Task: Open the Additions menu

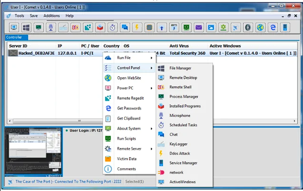Action: pyautogui.click(x=51, y=16)
